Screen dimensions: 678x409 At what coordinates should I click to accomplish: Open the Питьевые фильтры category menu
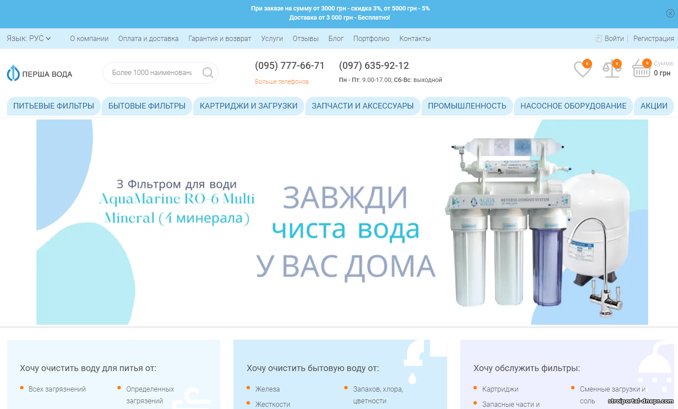(x=54, y=106)
